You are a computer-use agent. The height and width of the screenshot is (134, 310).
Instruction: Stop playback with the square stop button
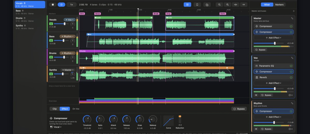pos(53,4)
